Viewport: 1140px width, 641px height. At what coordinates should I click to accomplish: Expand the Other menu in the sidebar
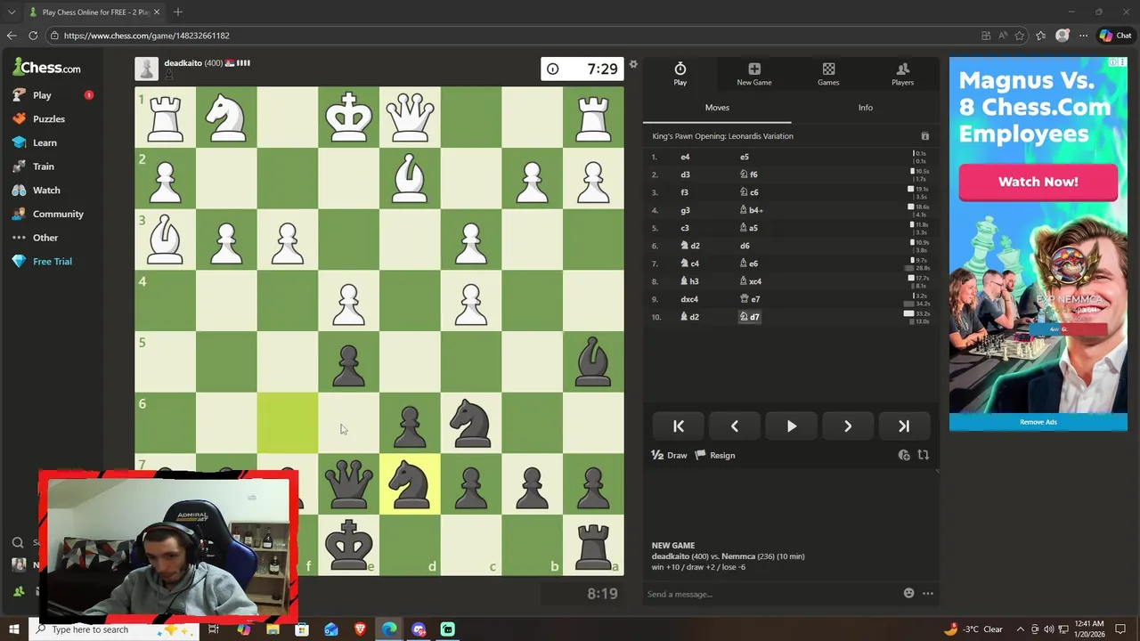click(36, 238)
